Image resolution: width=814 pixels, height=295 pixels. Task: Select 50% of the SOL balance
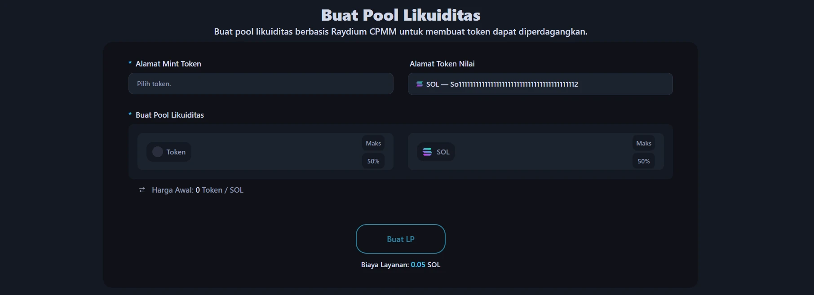click(x=643, y=161)
